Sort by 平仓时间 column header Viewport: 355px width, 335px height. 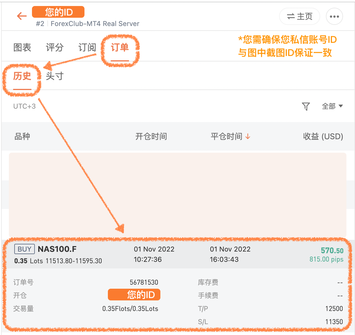[x=226, y=137]
